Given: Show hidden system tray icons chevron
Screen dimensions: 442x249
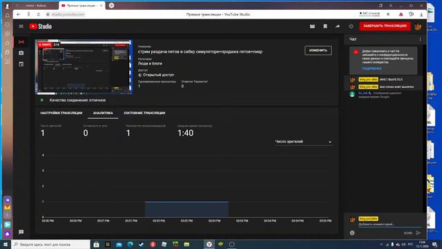Looking at the screenshot, I should (381, 244).
